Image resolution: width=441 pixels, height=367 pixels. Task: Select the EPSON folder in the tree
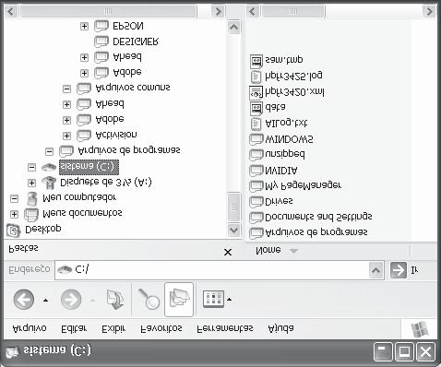(x=128, y=26)
